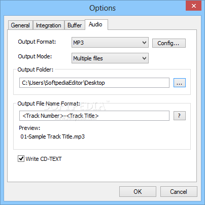
Task: Open the output folder browse button
Action: (180, 83)
